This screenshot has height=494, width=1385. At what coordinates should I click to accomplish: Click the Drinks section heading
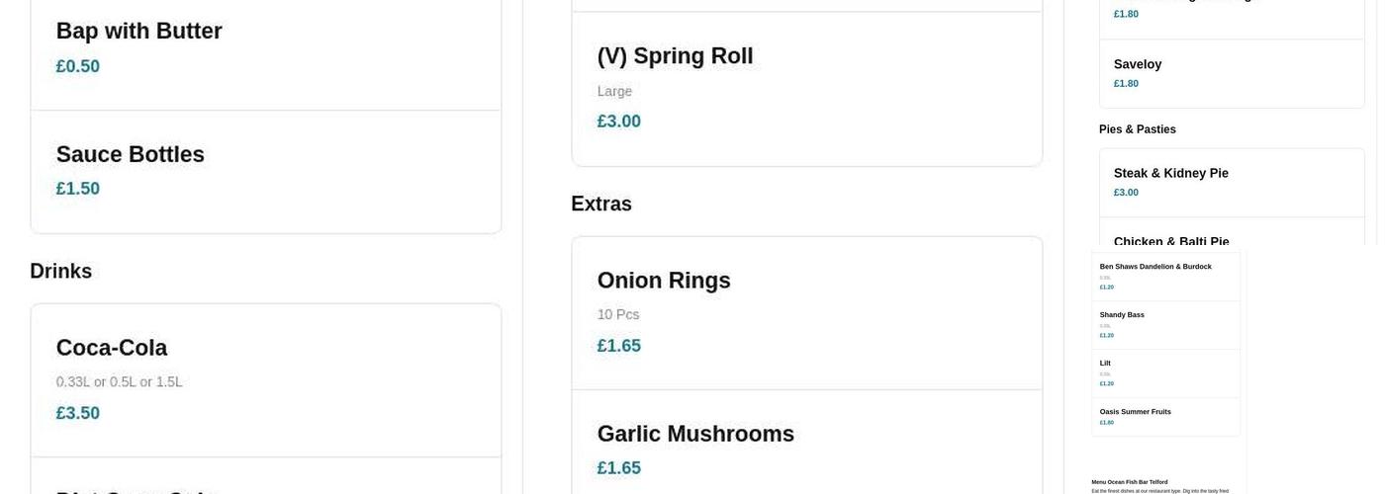(x=60, y=272)
